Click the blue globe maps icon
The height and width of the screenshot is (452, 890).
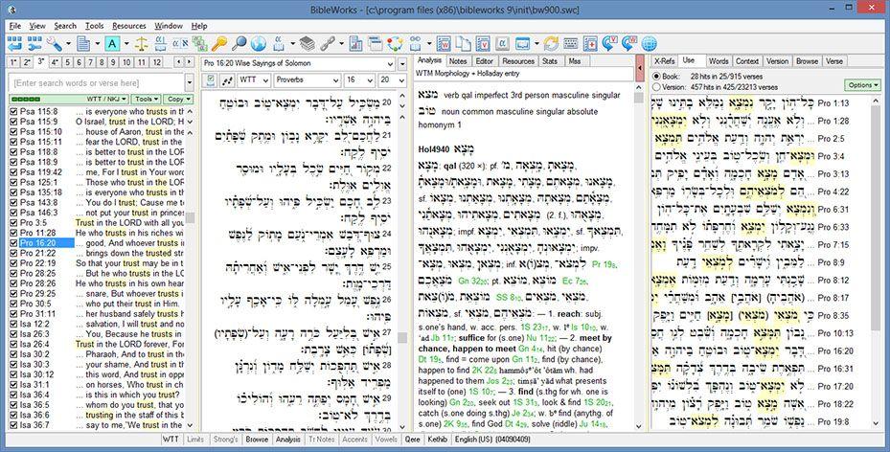pos(259,44)
